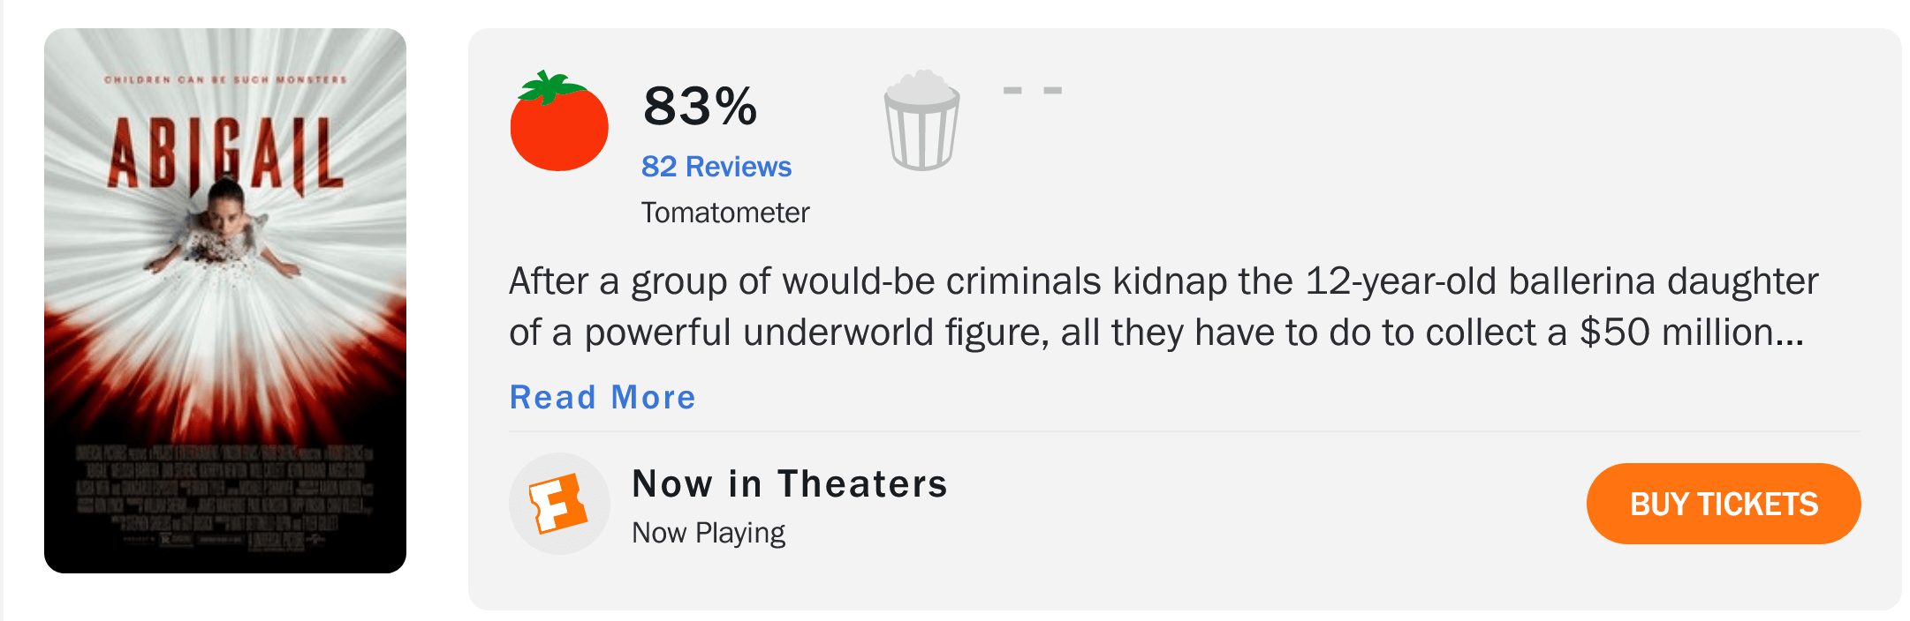Image resolution: width=1910 pixels, height=621 pixels.
Task: Click '12-year-old ballerina daughter' in the synopsis
Action: click(x=1562, y=281)
